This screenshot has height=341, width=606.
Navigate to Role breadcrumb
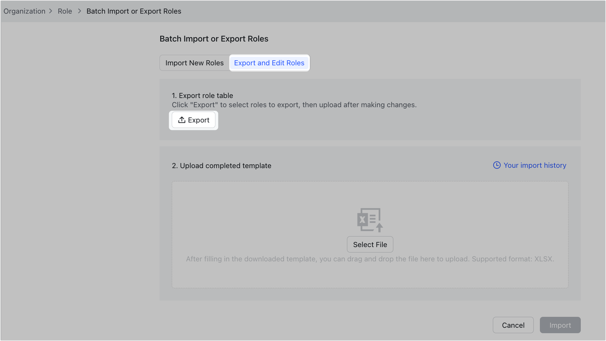[65, 11]
